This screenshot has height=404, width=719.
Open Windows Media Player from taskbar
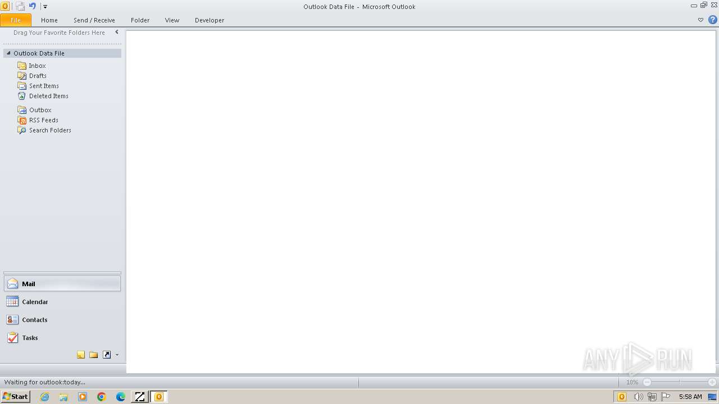coord(83,397)
